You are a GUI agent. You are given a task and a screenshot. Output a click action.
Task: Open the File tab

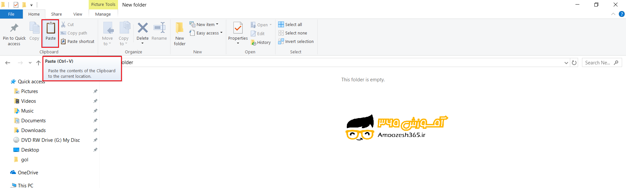pyautogui.click(x=11, y=14)
